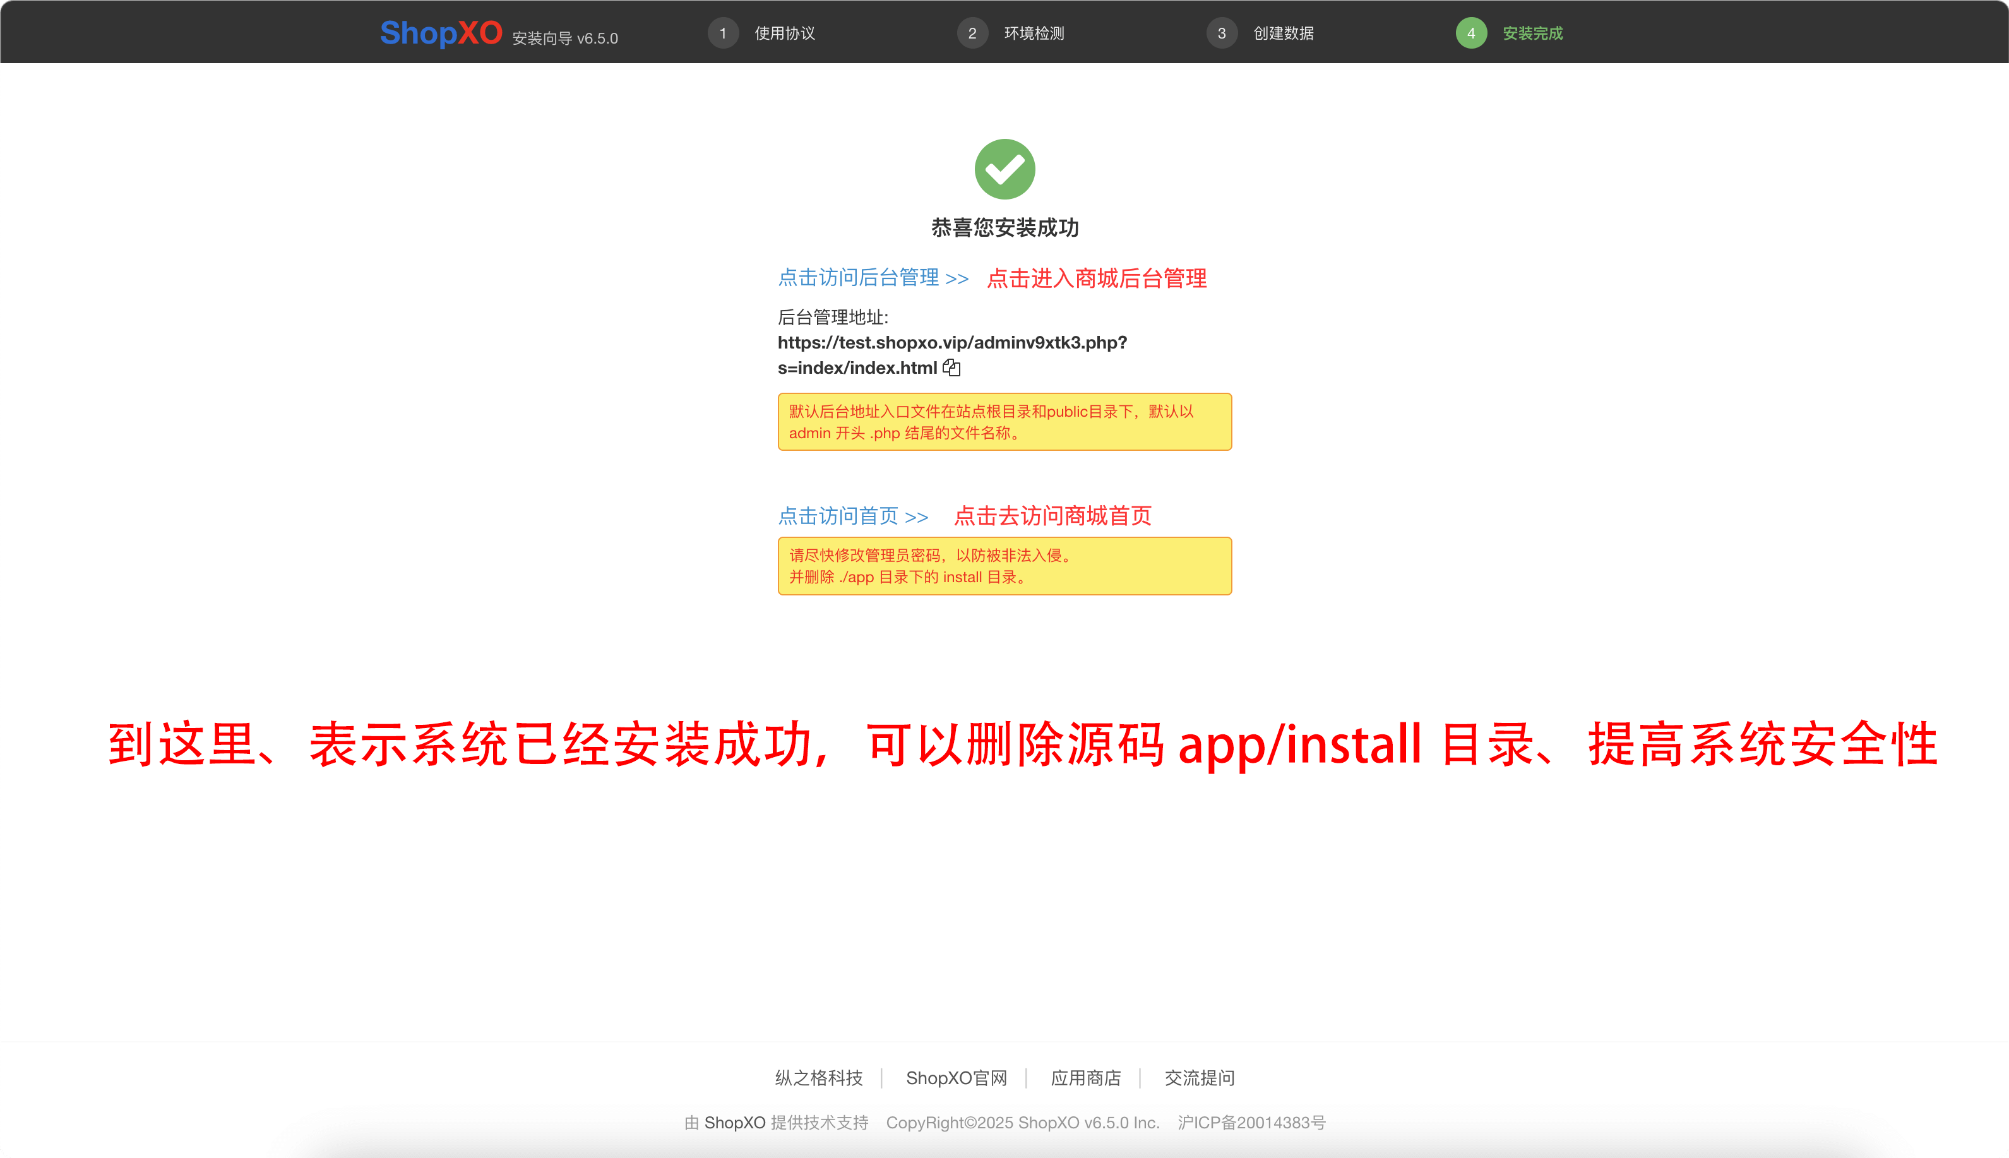Open 交流提问 footer link
The image size is (2009, 1158).
[1199, 1078]
